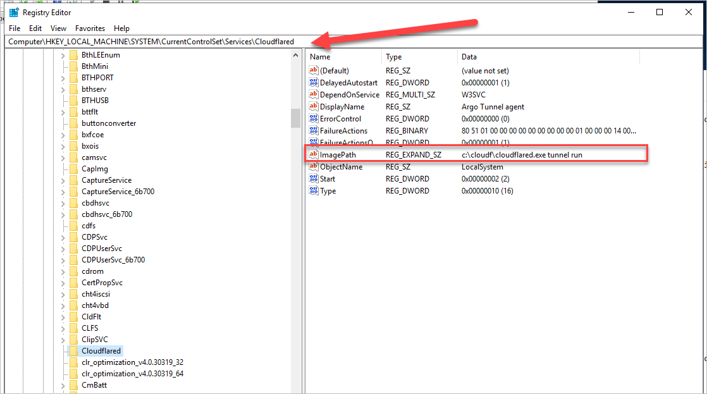Select the BTHPORT folder icon

[73, 78]
